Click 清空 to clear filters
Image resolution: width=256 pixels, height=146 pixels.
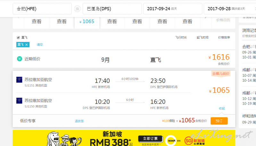pyautogui.click(x=40, y=45)
